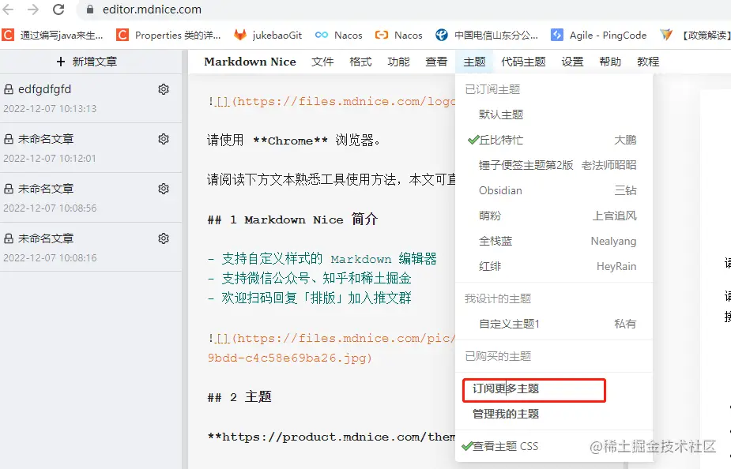The image size is (731, 469).
Task: Click lock icon beside edfgdfgfd article
Action: point(9,89)
